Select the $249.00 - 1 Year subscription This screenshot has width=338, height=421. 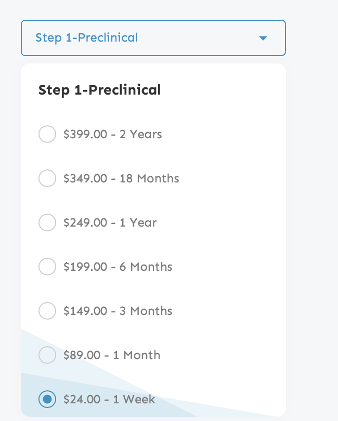tap(47, 222)
